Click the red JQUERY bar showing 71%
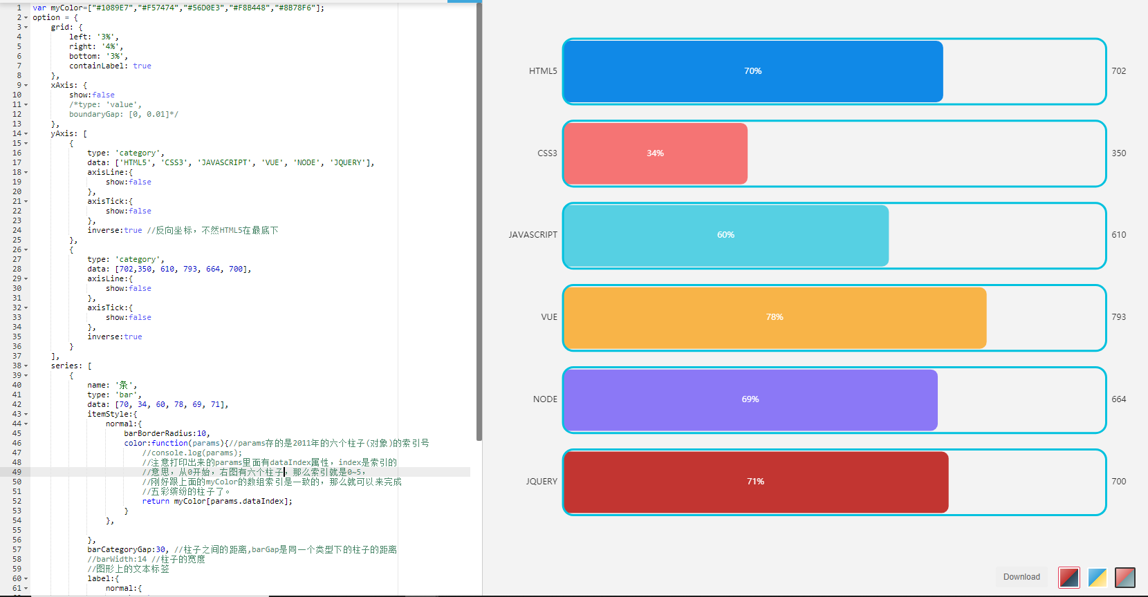This screenshot has height=597, width=1148. pos(756,482)
